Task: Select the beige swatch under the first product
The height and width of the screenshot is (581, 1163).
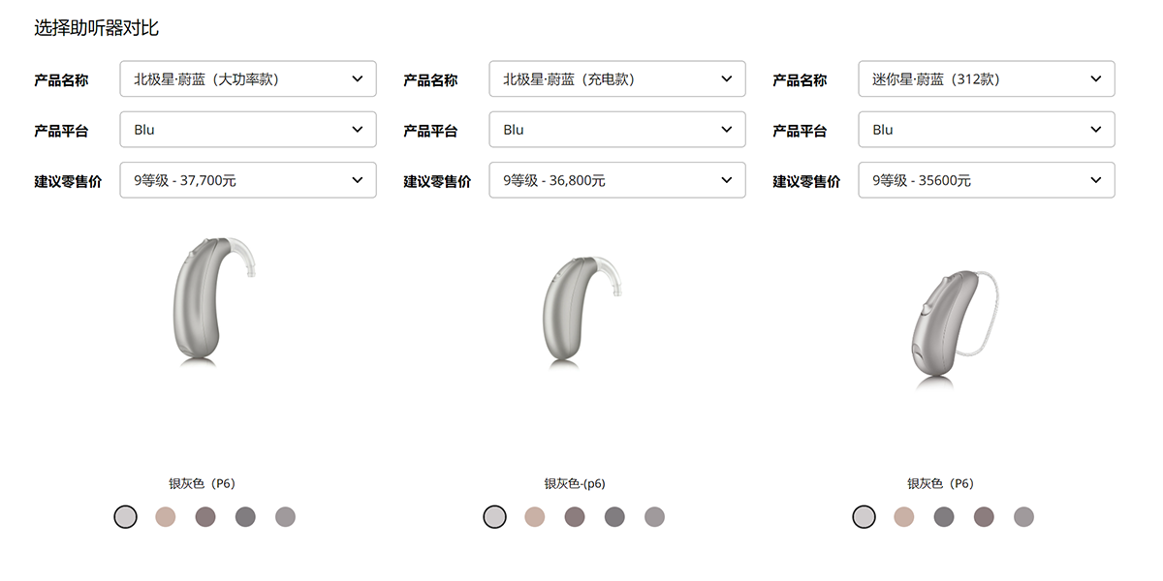Action: coord(165,517)
